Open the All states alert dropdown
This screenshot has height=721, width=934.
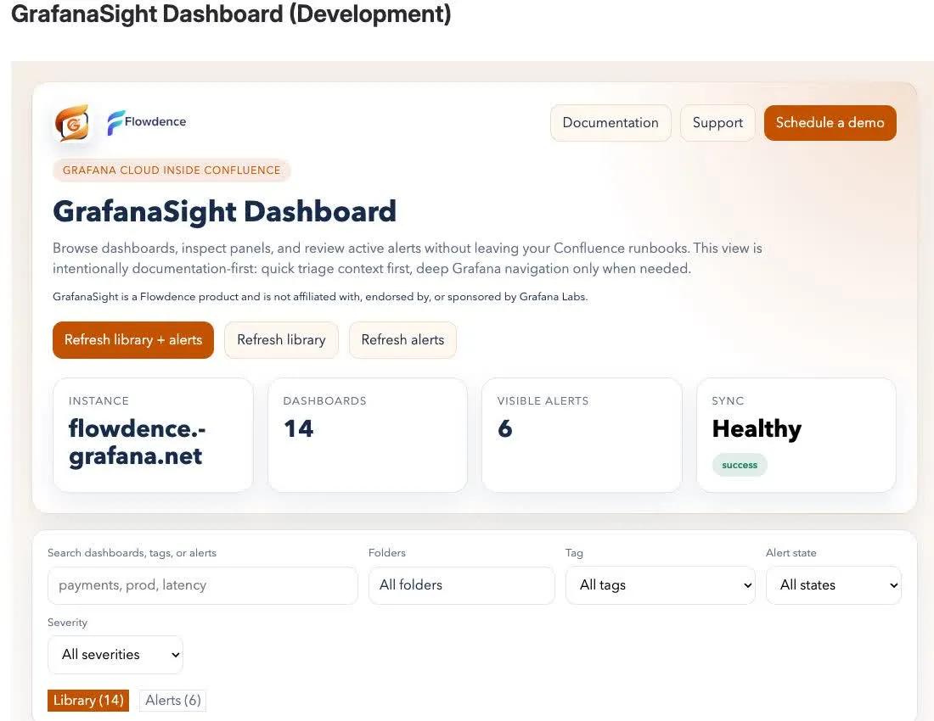click(833, 585)
